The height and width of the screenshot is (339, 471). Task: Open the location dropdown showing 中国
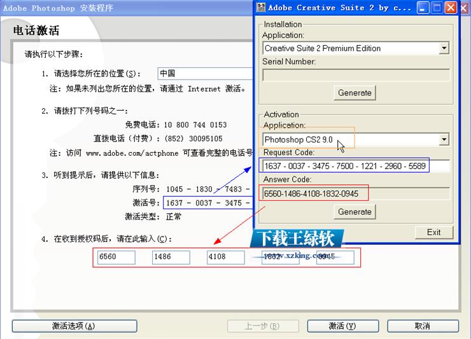pos(205,74)
